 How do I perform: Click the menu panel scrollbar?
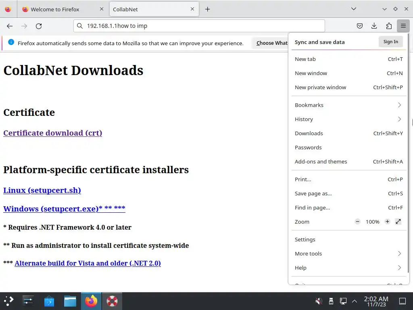pyautogui.click(x=408, y=153)
